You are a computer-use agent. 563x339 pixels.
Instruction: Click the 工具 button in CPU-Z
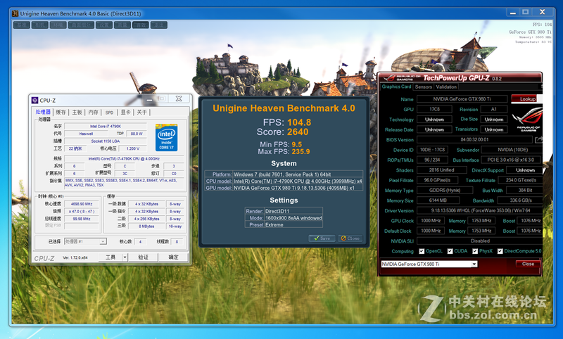tap(110, 257)
